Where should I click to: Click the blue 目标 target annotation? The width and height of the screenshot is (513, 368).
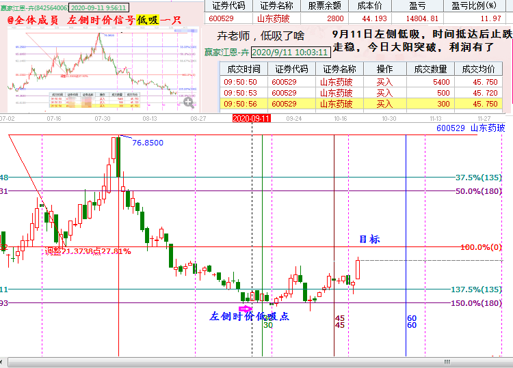pos(369,240)
